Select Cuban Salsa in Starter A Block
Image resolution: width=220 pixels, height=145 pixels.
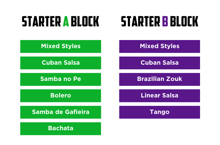60,63
